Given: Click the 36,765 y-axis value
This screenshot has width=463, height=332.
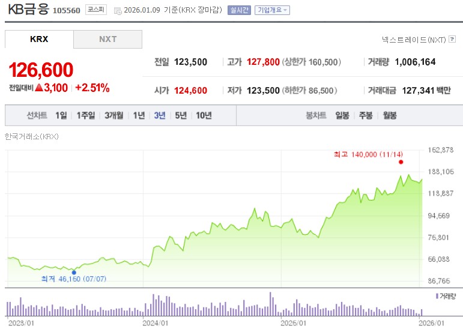Looking at the screenshot, I should point(439,281).
